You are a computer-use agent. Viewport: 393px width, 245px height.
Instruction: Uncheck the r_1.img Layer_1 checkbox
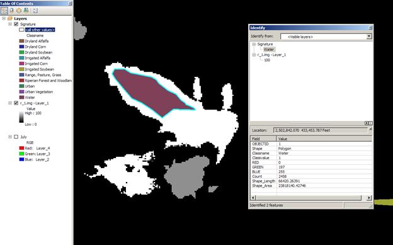tap(16, 103)
